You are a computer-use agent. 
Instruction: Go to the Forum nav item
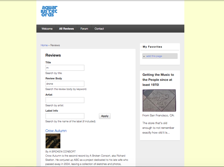coord(84,29)
